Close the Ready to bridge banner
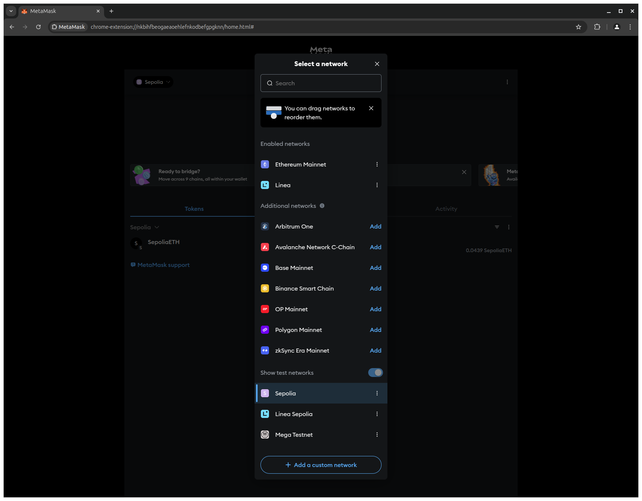Screen dimensions: 642x501 point(464,172)
